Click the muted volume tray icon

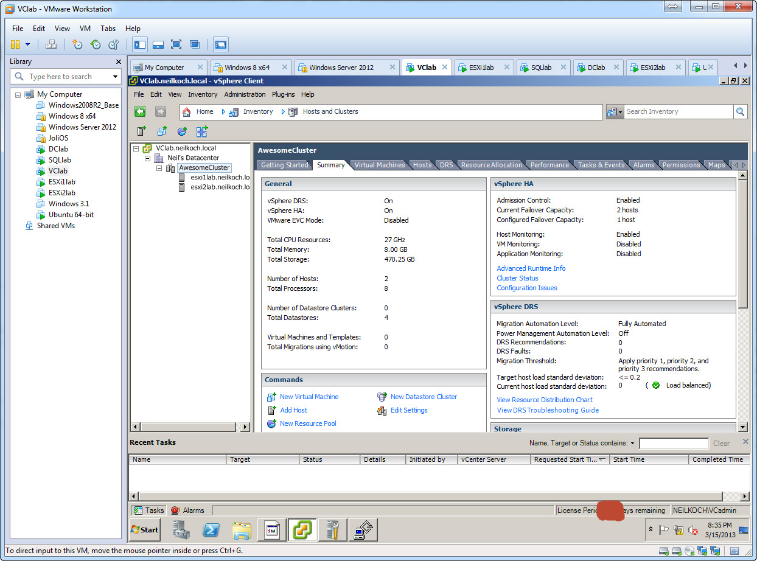(692, 531)
